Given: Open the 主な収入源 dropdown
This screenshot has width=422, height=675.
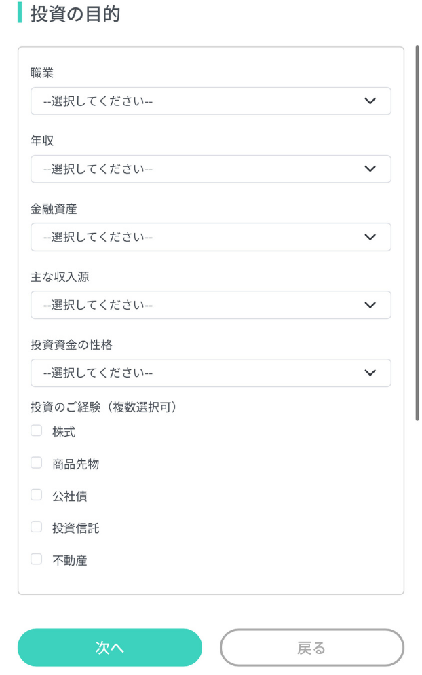Looking at the screenshot, I should pos(210,305).
